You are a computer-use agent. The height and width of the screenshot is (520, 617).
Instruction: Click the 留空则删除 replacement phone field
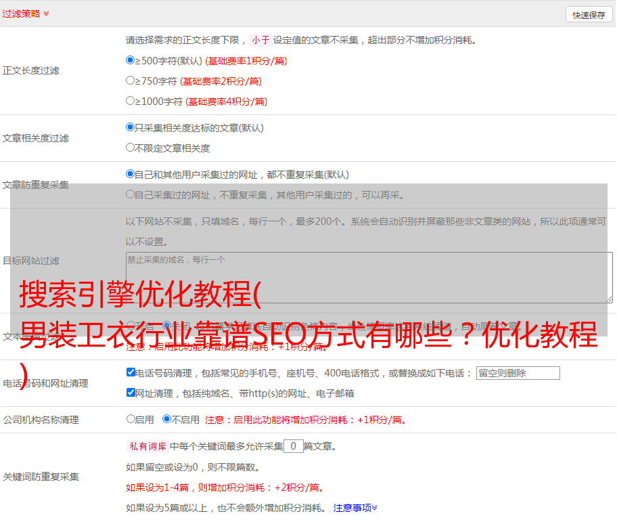point(518,373)
